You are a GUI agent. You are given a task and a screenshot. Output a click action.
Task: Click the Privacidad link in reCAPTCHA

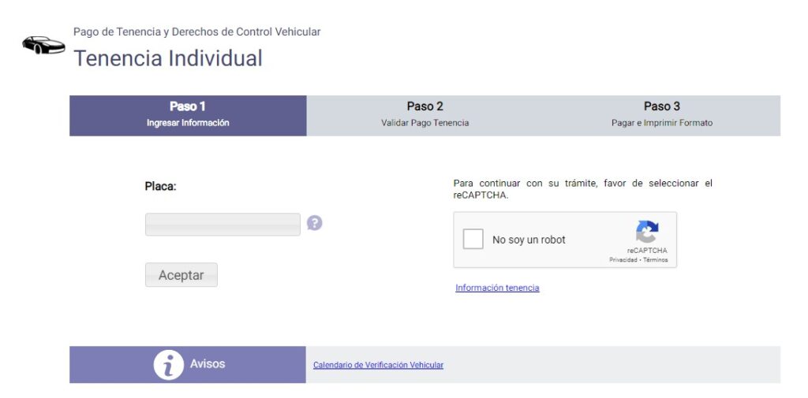[x=623, y=260]
